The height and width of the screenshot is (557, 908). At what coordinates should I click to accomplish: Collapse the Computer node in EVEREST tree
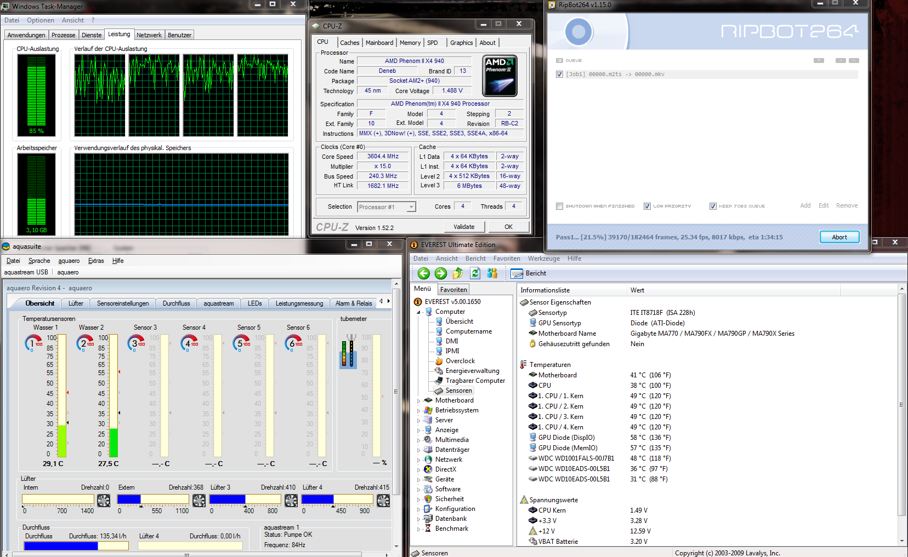tap(419, 312)
